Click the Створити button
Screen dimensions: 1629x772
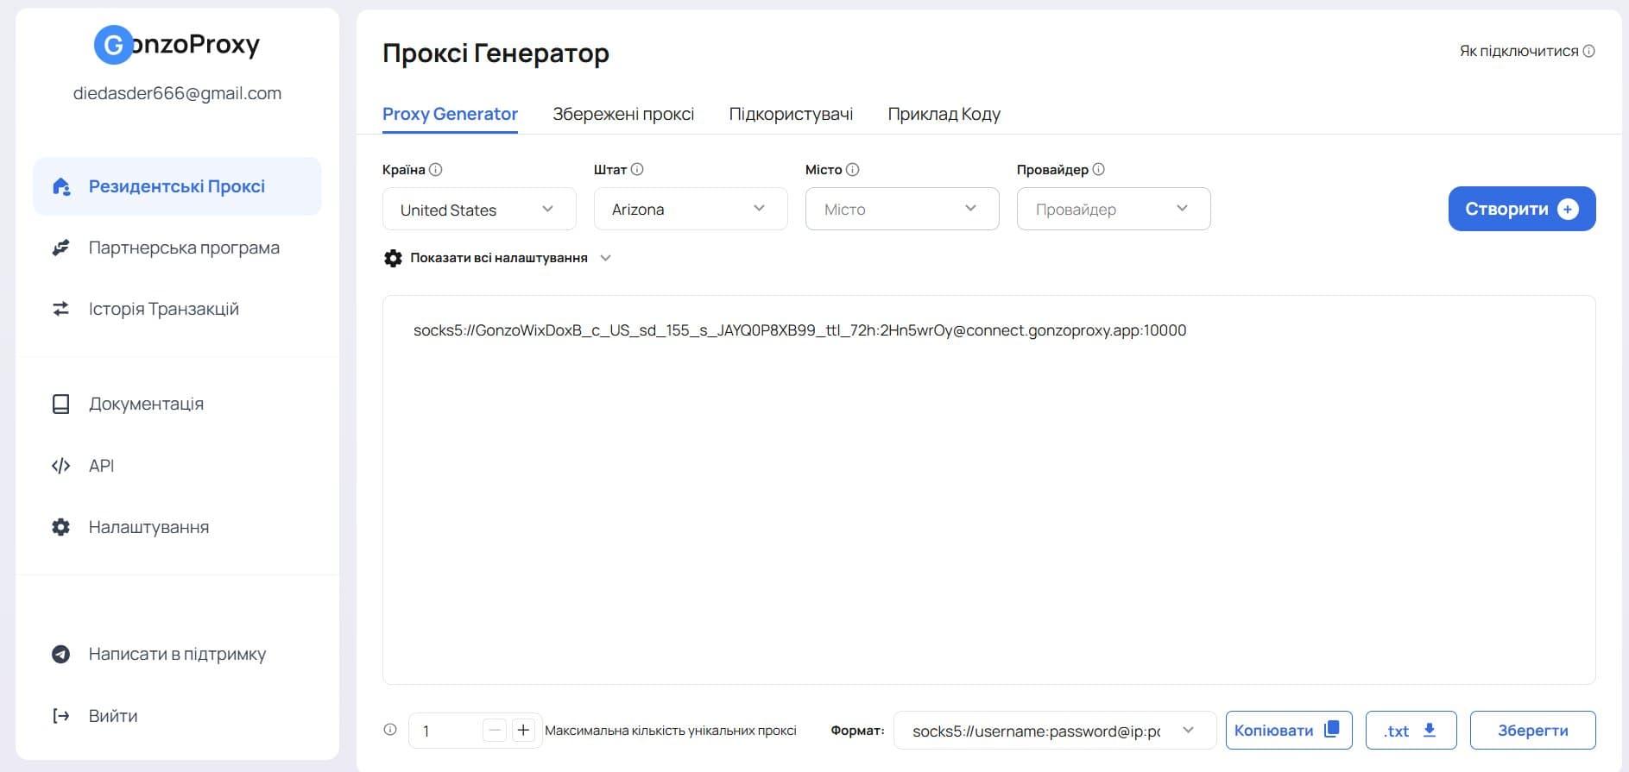(1522, 209)
